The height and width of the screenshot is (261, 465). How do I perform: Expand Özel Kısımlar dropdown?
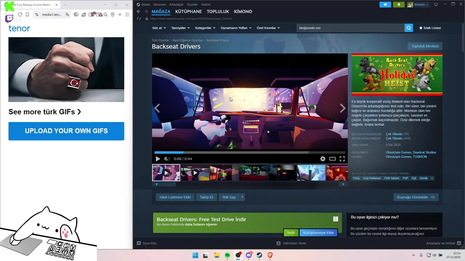268,28
